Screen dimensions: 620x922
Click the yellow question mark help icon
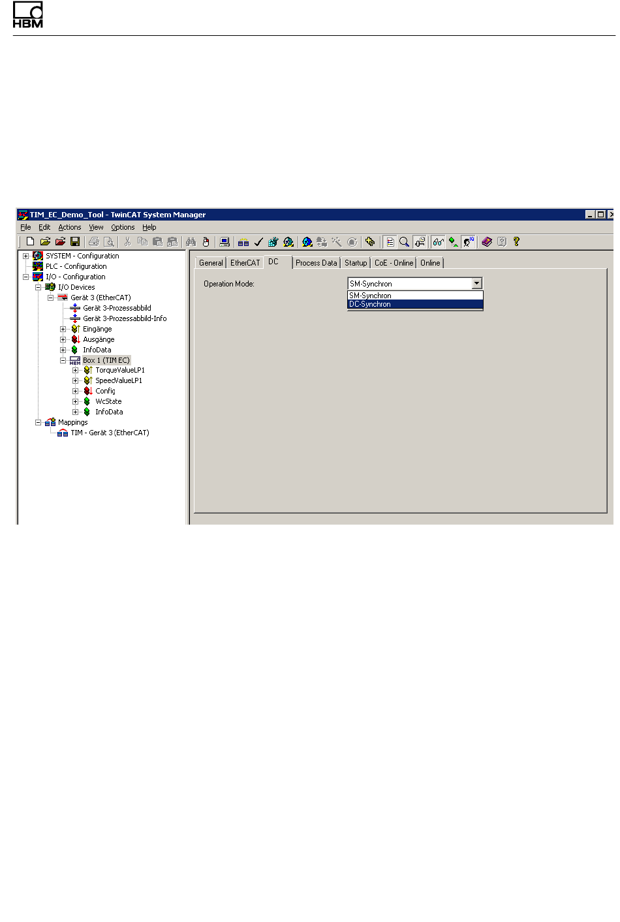(x=517, y=242)
